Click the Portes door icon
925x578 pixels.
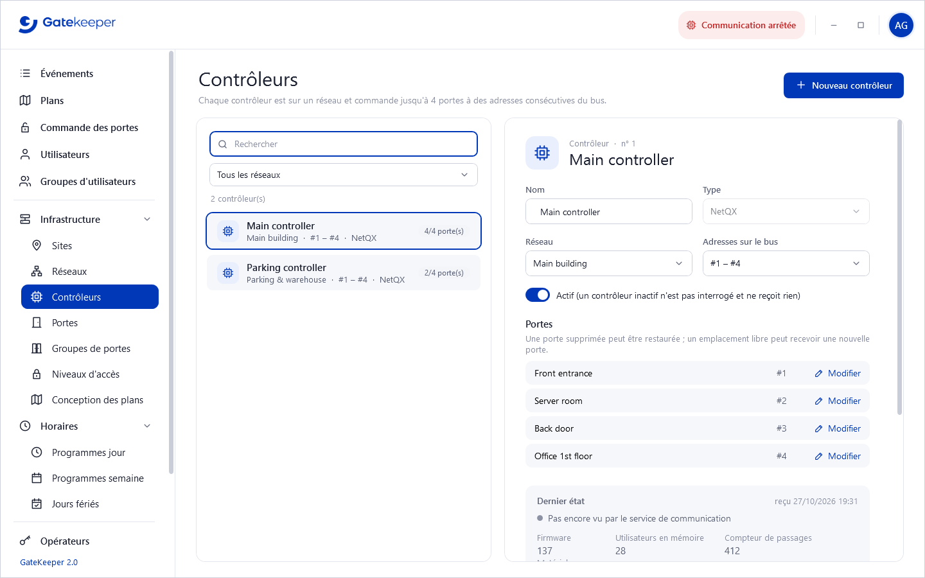(x=37, y=322)
